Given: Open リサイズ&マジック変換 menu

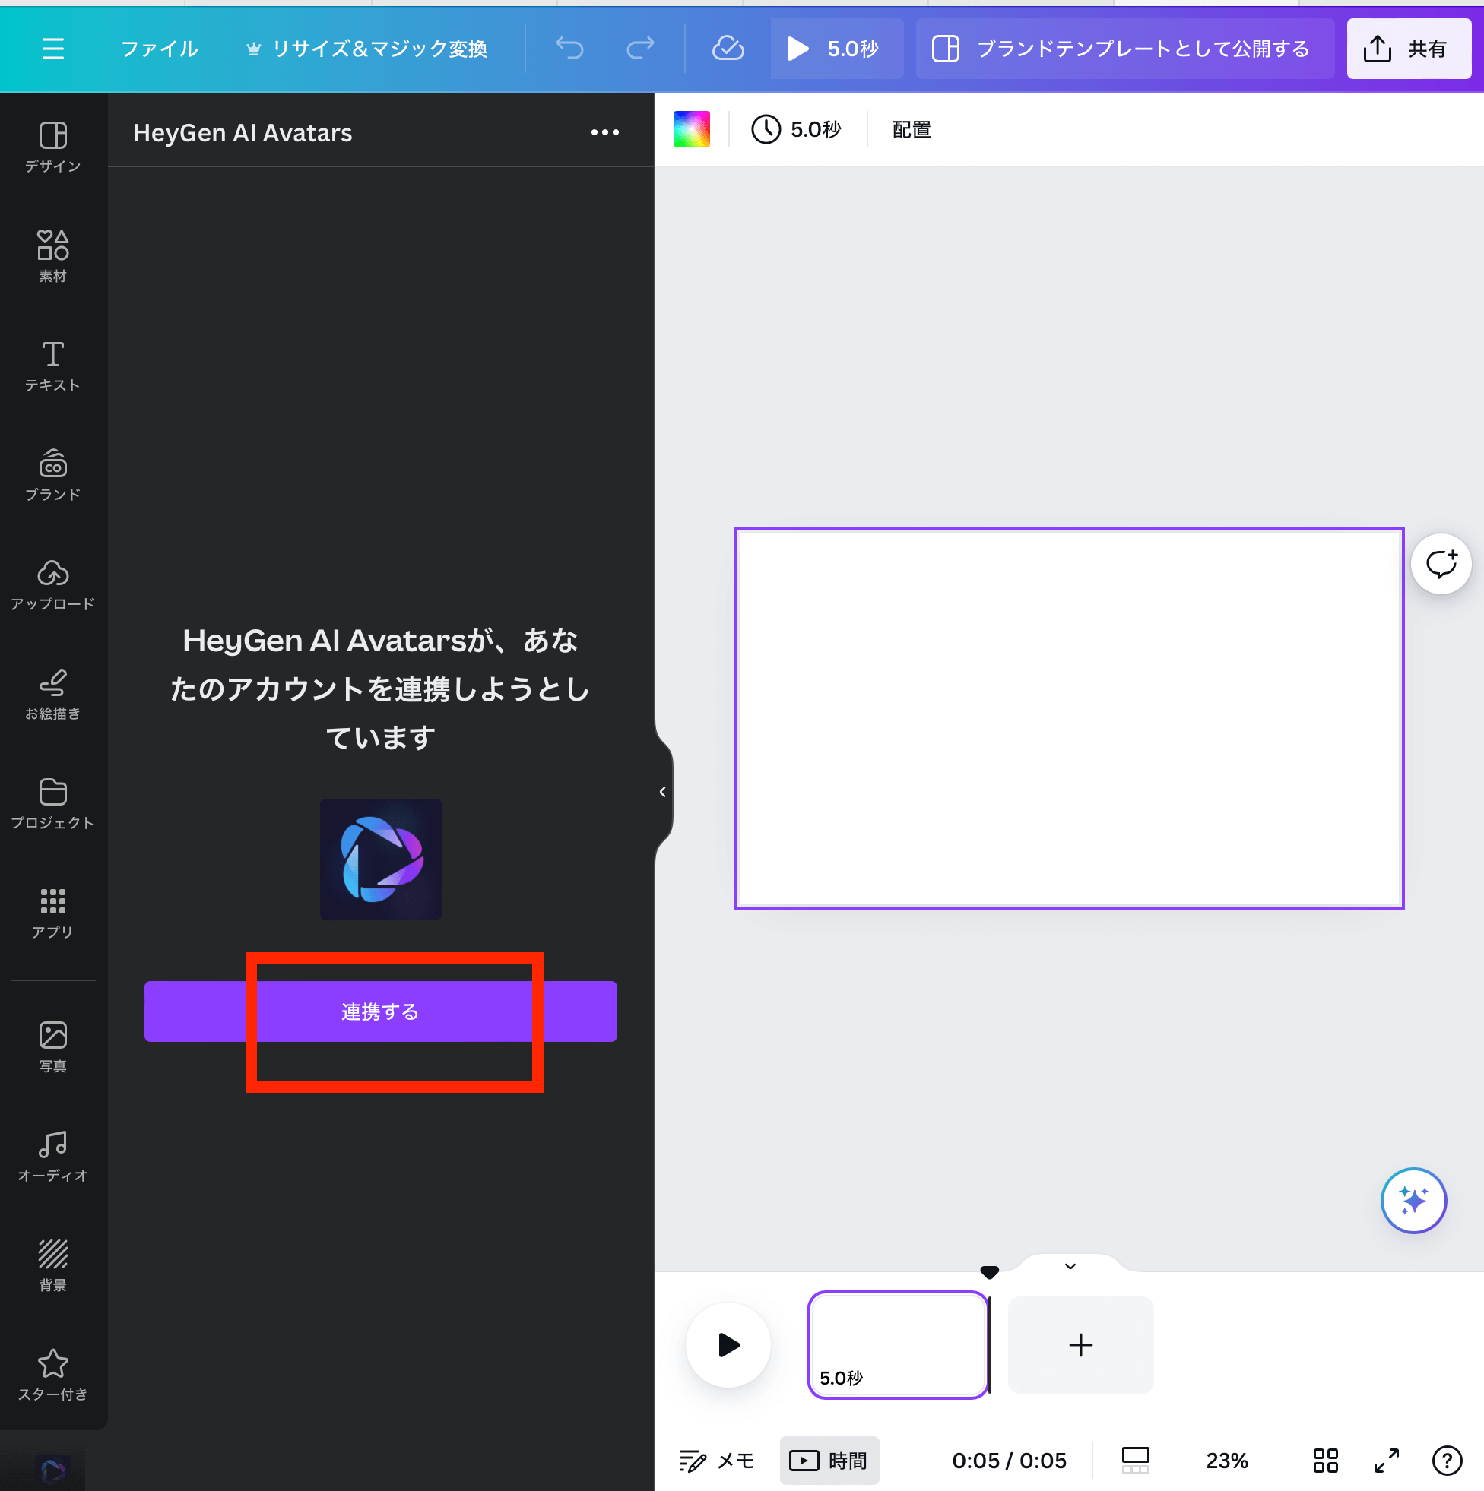Looking at the screenshot, I should point(366,49).
